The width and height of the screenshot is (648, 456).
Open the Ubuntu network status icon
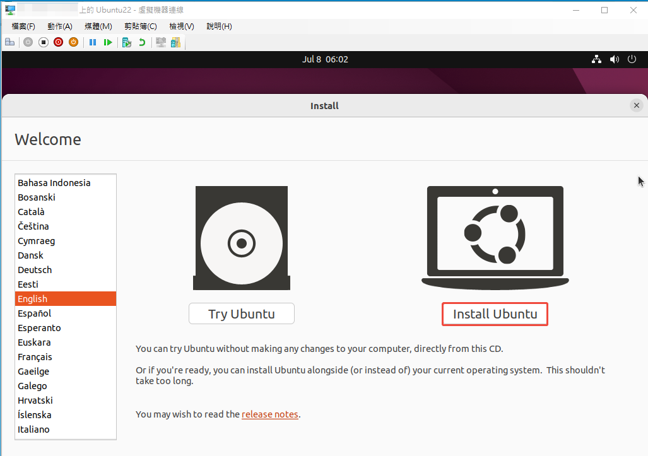coord(596,59)
